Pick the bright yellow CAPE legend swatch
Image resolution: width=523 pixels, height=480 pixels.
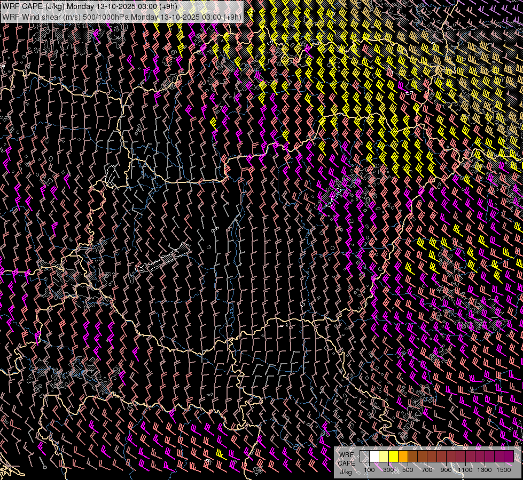click(393, 457)
